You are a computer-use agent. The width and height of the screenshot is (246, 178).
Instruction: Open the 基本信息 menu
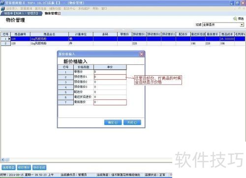coord(41,8)
